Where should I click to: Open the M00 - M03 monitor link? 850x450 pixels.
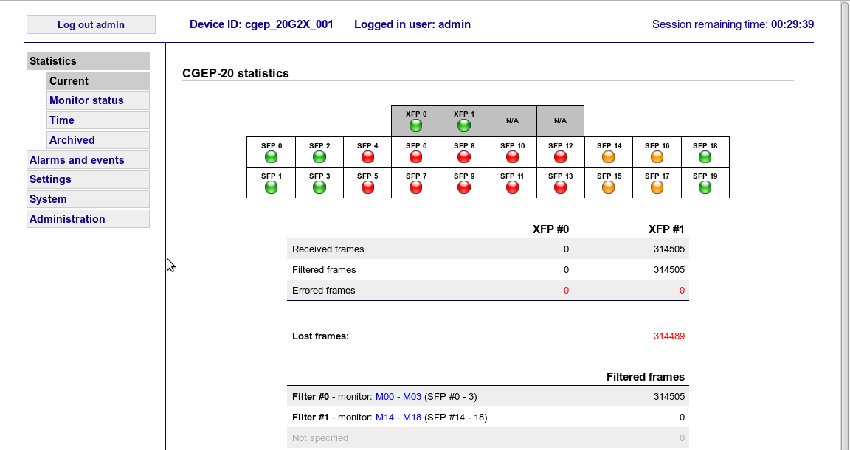pyautogui.click(x=398, y=396)
